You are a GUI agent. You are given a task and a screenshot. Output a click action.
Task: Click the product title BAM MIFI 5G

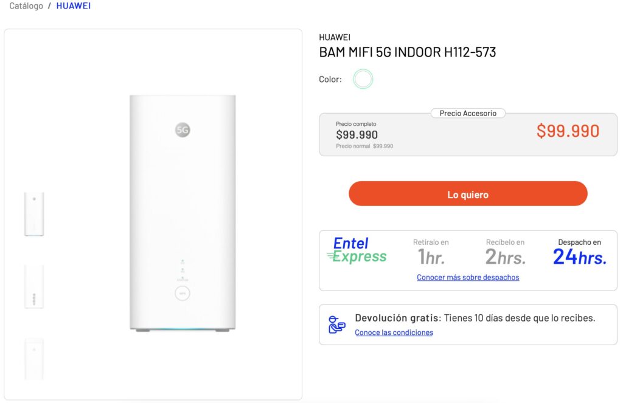[407, 52]
